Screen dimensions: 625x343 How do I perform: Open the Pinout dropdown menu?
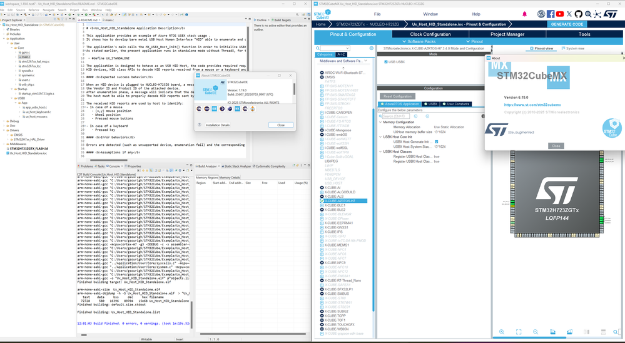coord(474,41)
